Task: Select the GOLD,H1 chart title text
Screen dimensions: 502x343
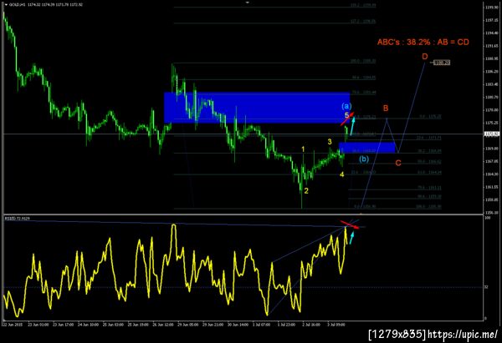Action: tap(18, 5)
